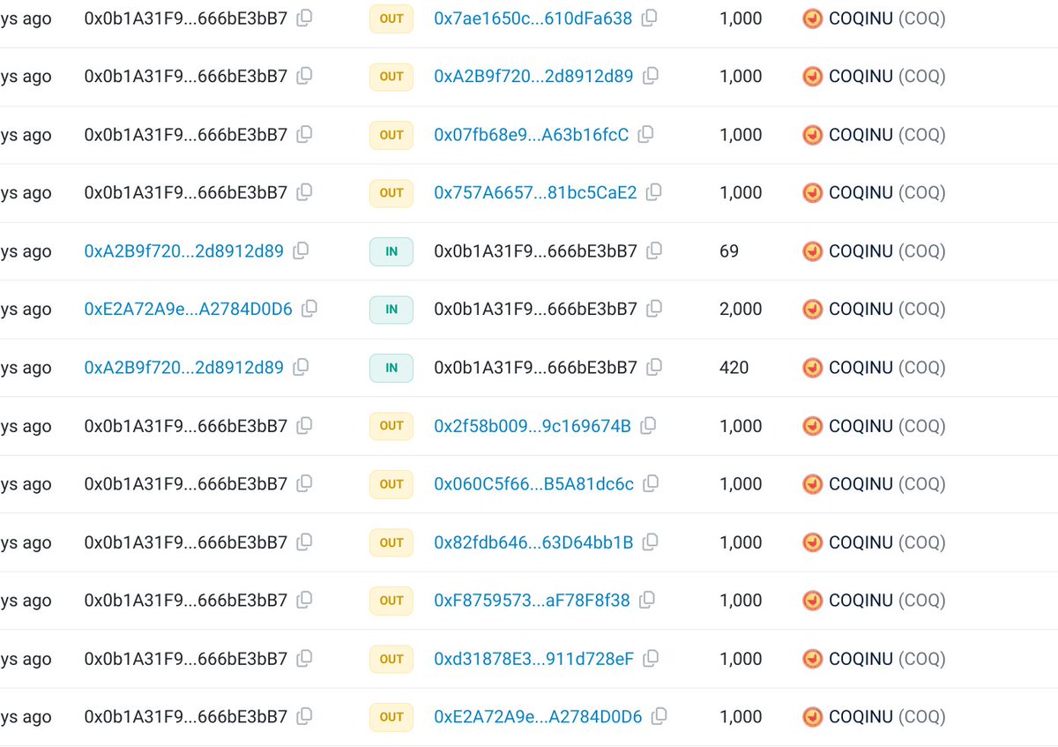The width and height of the screenshot is (1058, 747).
Task: Click the IN badge in the 2,000 row
Action: tap(391, 310)
